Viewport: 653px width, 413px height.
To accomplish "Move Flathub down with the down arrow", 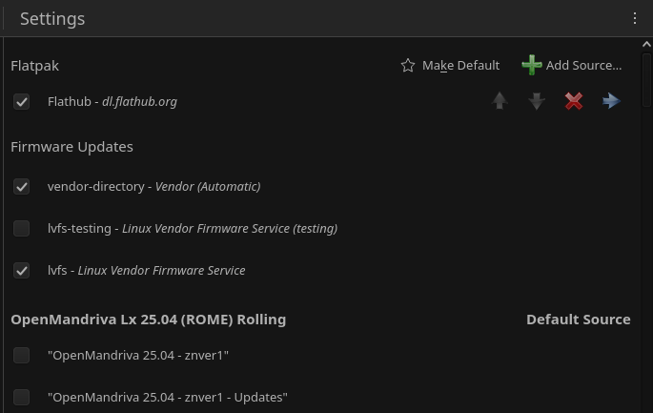I will point(537,101).
